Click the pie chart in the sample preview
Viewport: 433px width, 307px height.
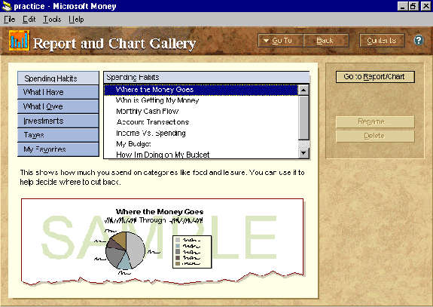[x=125, y=250]
